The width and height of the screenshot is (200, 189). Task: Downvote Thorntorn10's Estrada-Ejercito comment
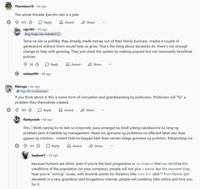click(x=31, y=22)
